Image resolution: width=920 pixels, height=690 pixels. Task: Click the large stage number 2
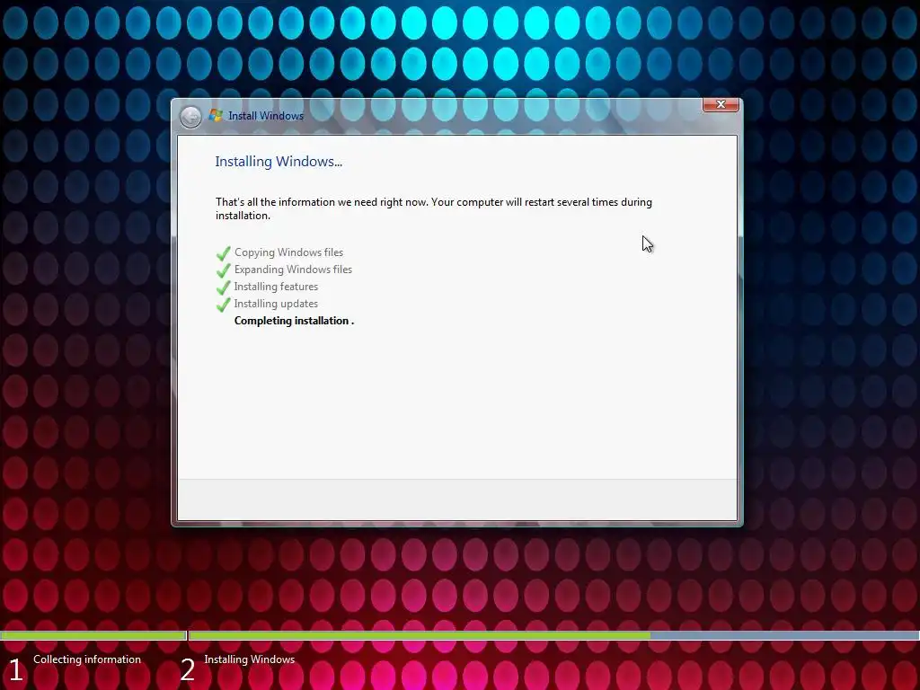(x=187, y=670)
